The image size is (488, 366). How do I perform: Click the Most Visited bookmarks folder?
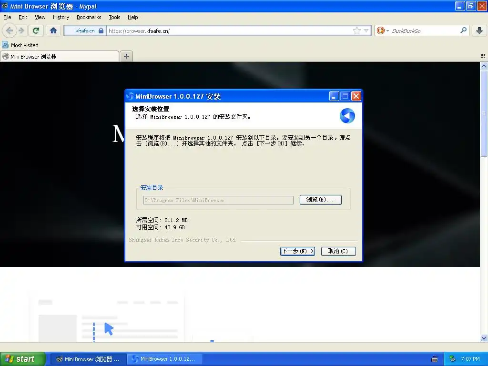tap(20, 45)
